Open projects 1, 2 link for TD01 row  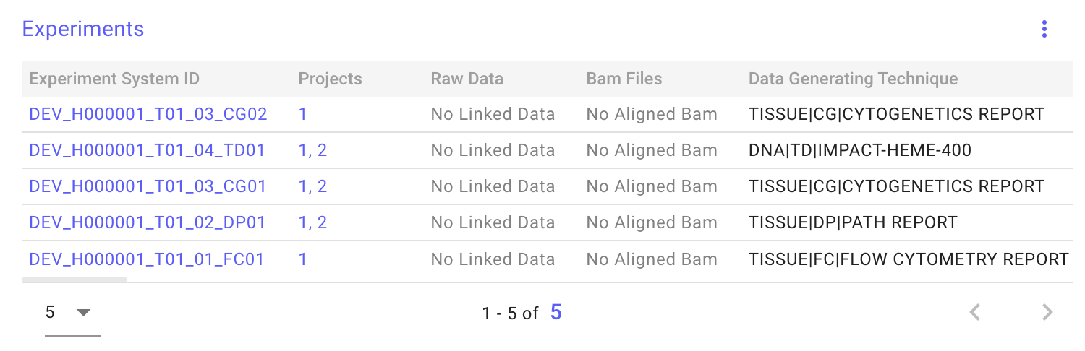click(312, 150)
